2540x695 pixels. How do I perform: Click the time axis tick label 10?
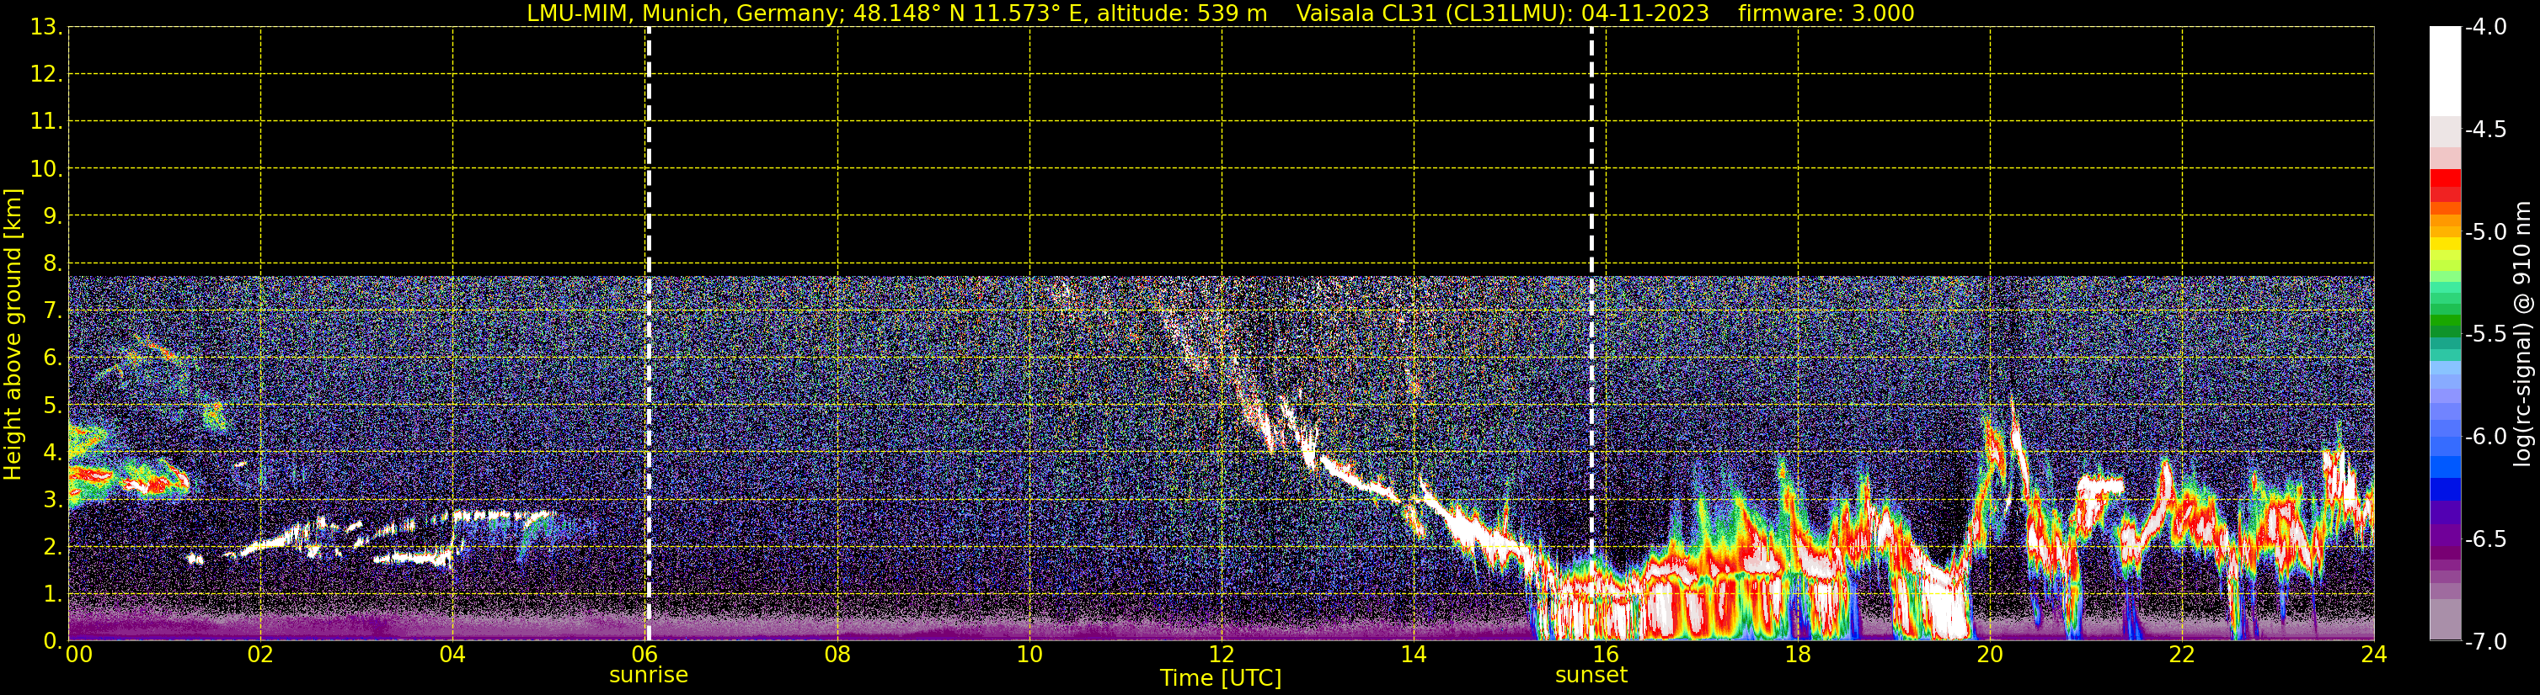click(x=1029, y=655)
